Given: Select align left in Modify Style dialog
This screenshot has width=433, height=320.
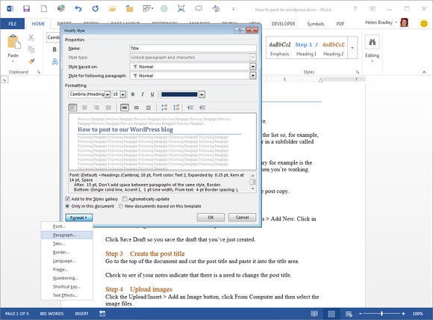Looking at the screenshot, I should pyautogui.click(x=72, y=108).
